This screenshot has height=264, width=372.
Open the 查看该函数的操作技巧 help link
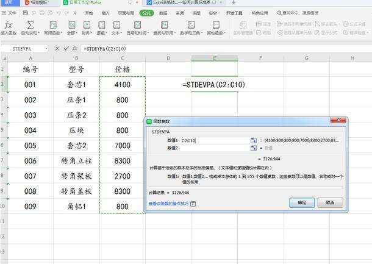coord(169,203)
